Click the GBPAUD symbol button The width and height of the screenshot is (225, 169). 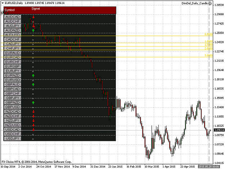click(x=13, y=84)
